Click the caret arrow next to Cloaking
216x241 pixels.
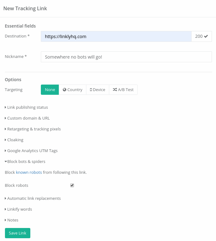pyautogui.click(x=6, y=140)
